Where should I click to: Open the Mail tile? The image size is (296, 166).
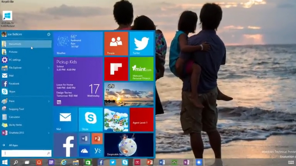(x=66, y=120)
